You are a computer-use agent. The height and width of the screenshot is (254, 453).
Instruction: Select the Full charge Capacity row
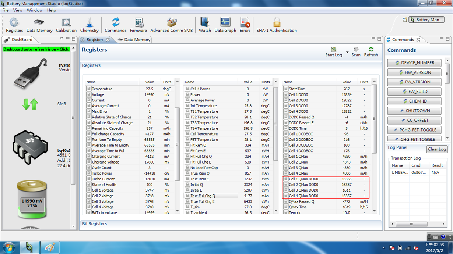click(131, 134)
